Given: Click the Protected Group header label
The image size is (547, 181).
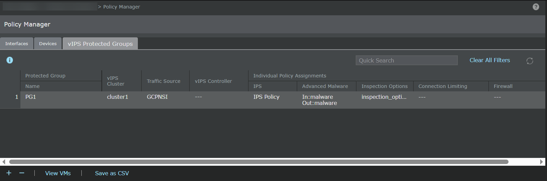Looking at the screenshot, I should (x=45, y=76).
